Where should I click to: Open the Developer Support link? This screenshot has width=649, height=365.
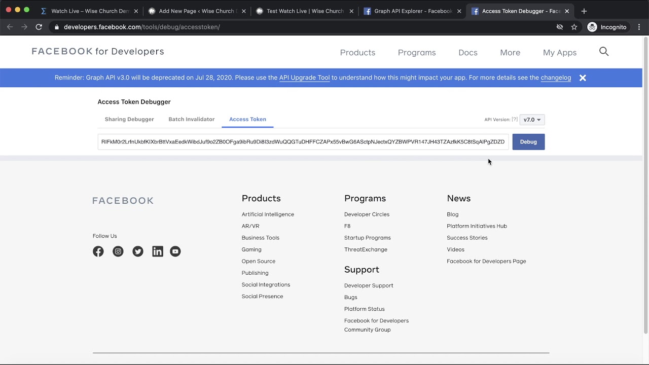tap(369, 285)
